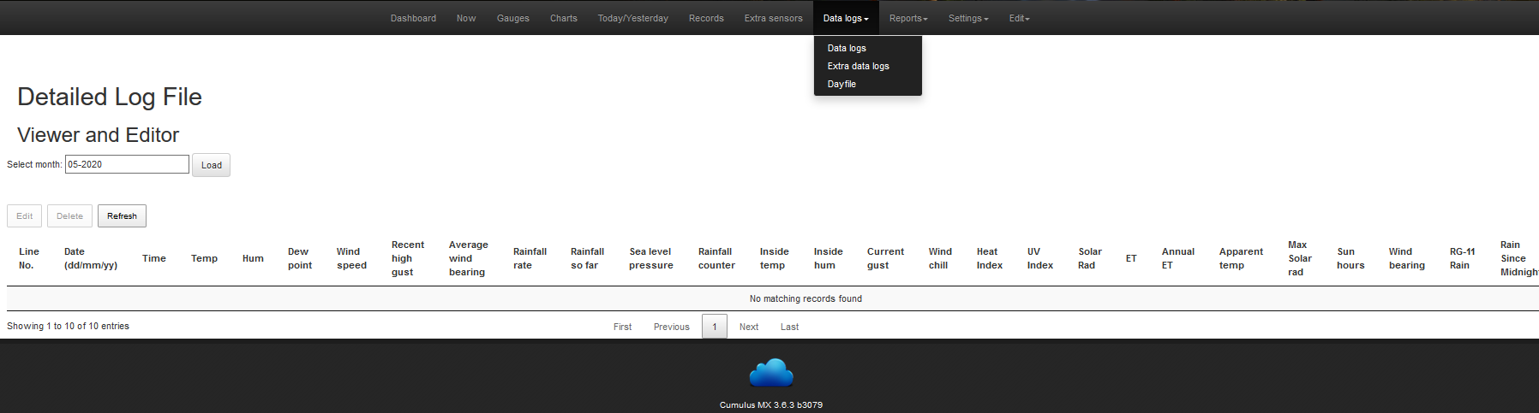Choose Dayfile from the dropdown list

coord(841,84)
